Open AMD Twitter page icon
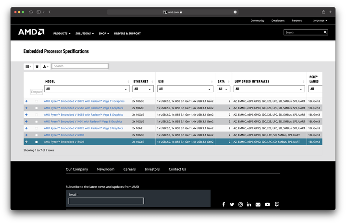 (232, 204)
